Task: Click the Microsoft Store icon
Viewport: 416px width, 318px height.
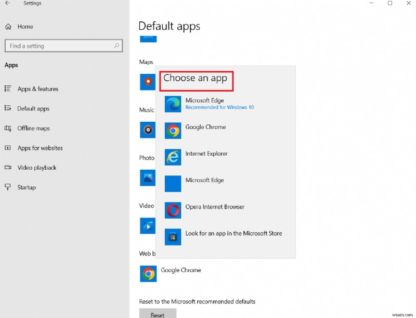Action: 173,237
